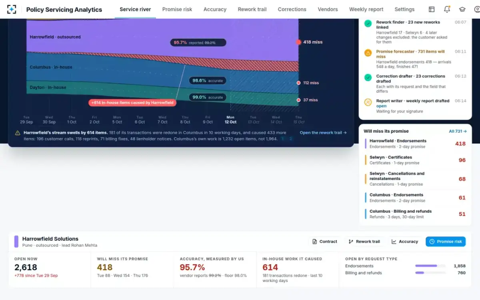The image size is (480, 300).
Task: Follow the Open the rework trail link
Action: [x=323, y=133]
